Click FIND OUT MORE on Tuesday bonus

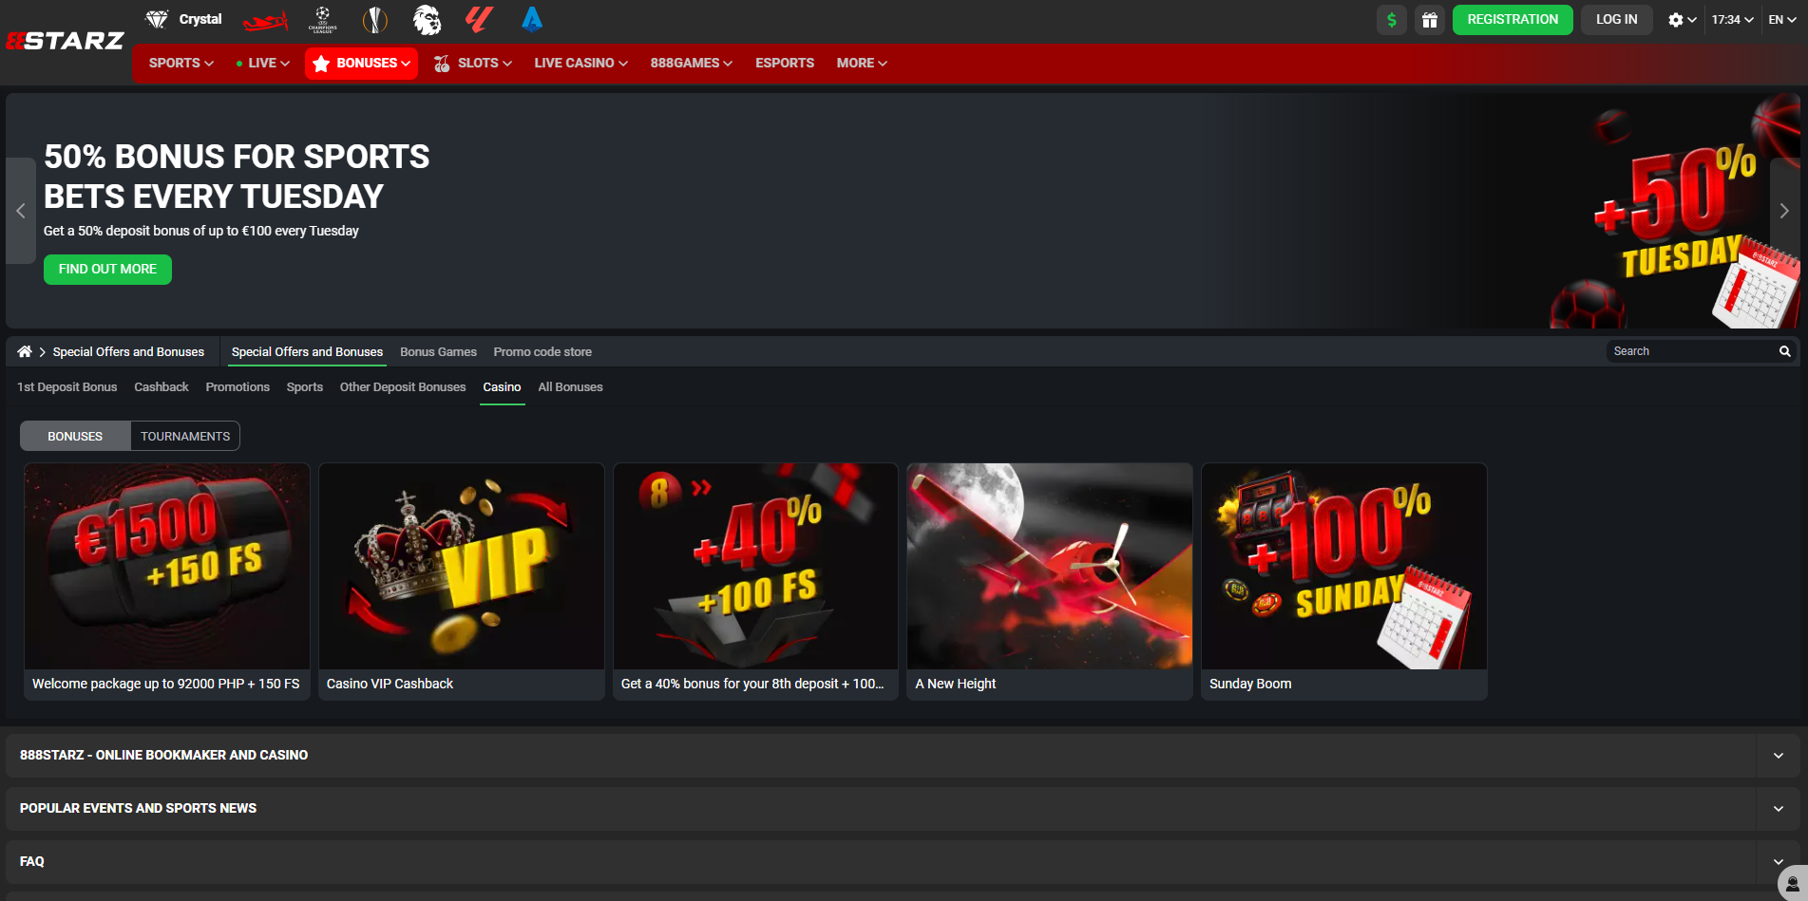pyautogui.click(x=107, y=269)
